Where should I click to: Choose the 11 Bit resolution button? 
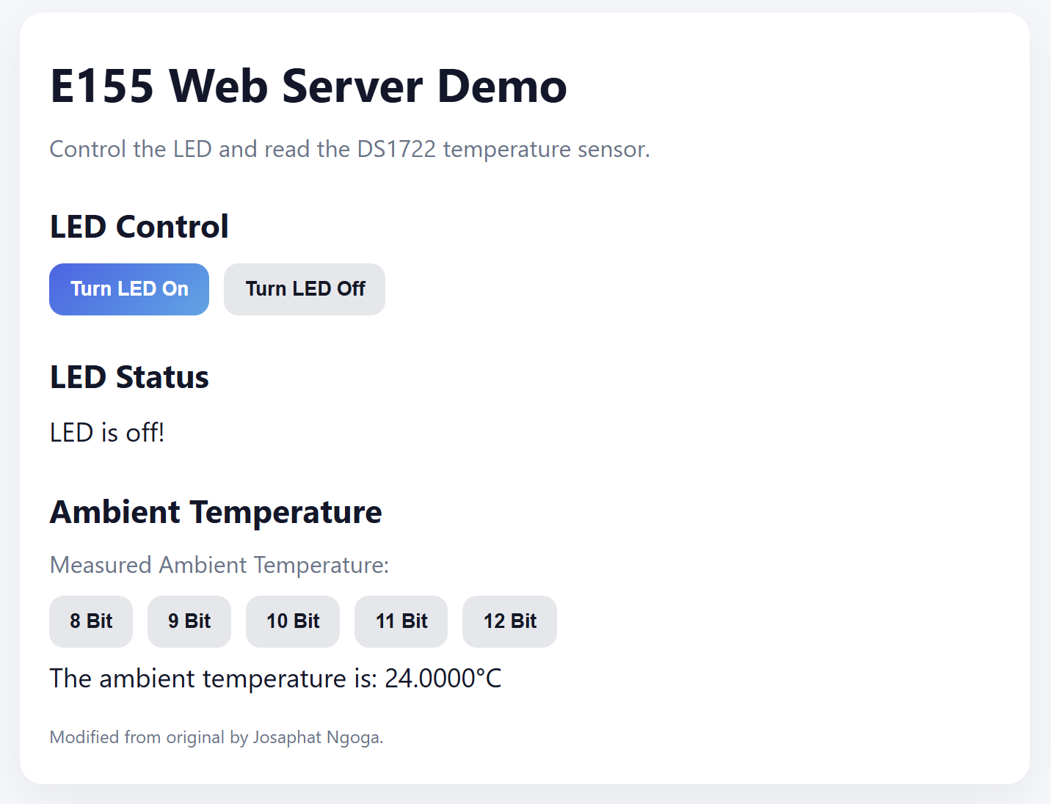point(401,621)
